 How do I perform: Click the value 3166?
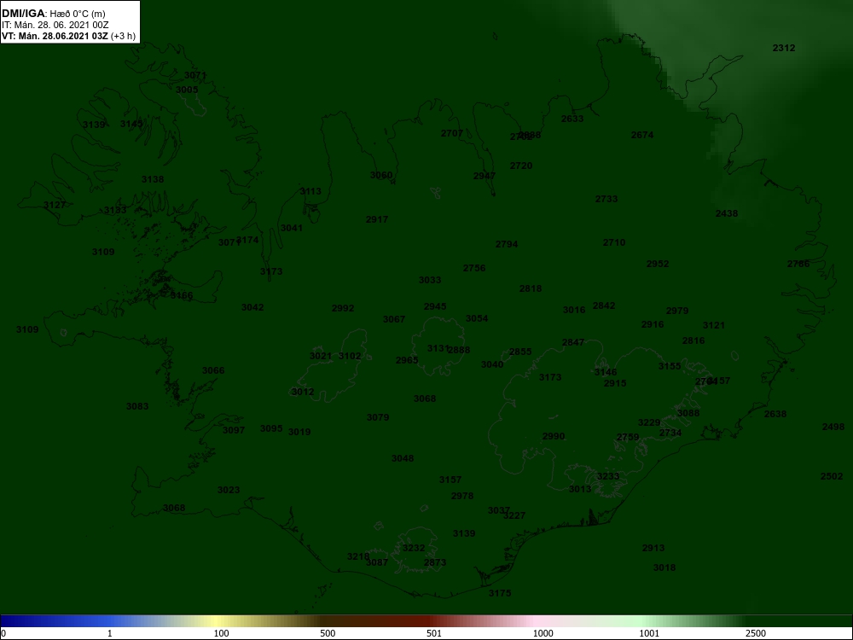(182, 295)
